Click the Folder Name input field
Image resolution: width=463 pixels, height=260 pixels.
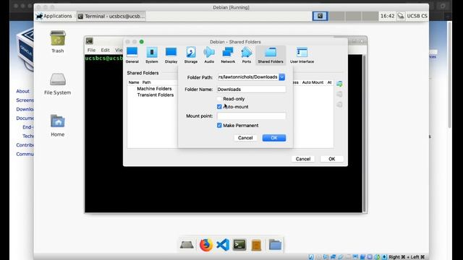click(x=251, y=90)
